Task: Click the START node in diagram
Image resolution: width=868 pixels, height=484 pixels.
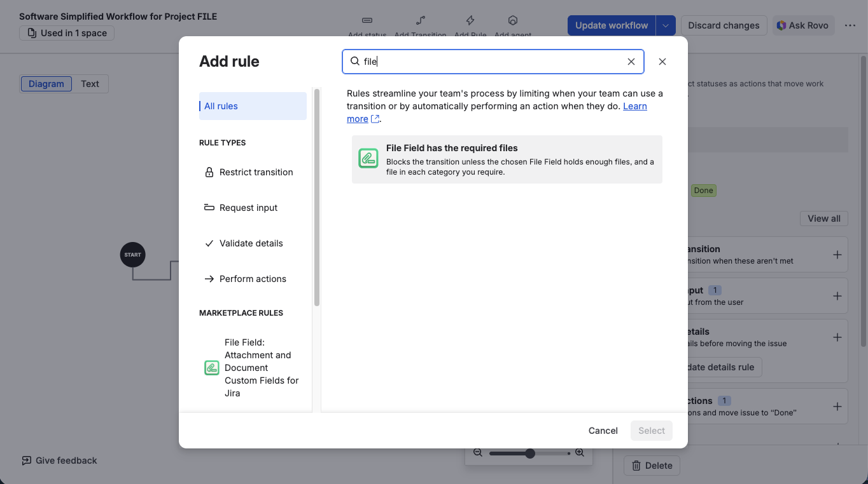Action: coord(132,255)
